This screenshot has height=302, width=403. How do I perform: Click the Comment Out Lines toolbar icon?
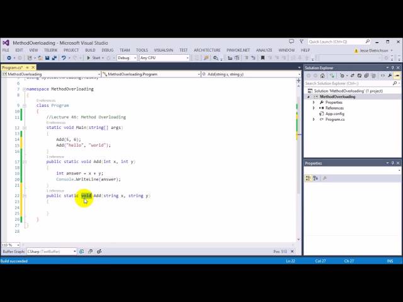coord(246,58)
